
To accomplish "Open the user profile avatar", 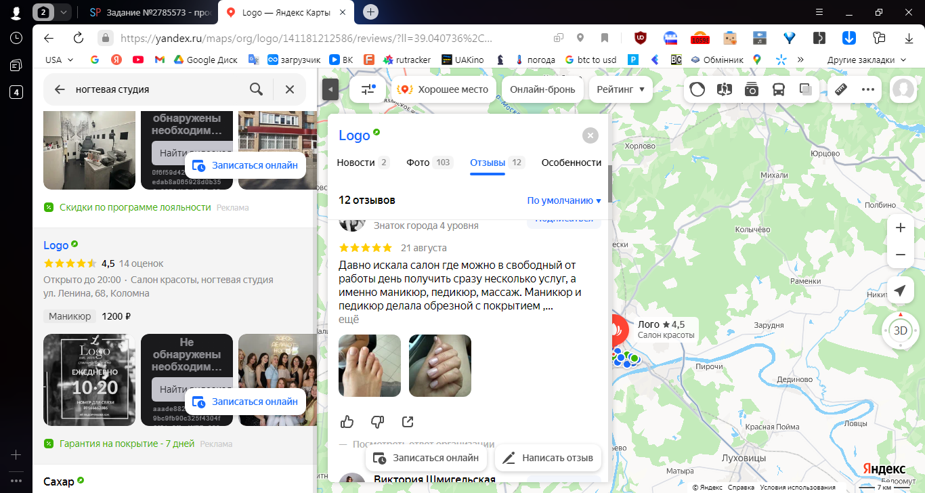I will [903, 89].
